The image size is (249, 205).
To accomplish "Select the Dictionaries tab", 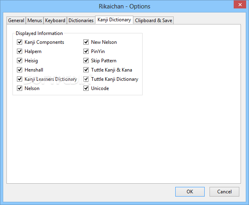I will tap(81, 20).
